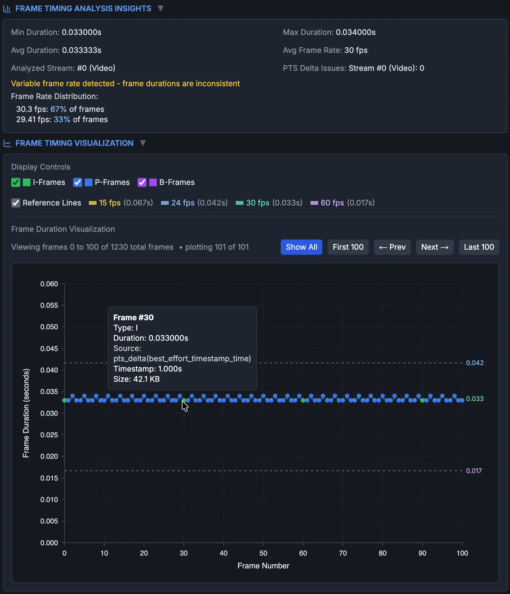Collapse the Frame Timing Analysis Insights section arrow

pyautogui.click(x=160, y=8)
